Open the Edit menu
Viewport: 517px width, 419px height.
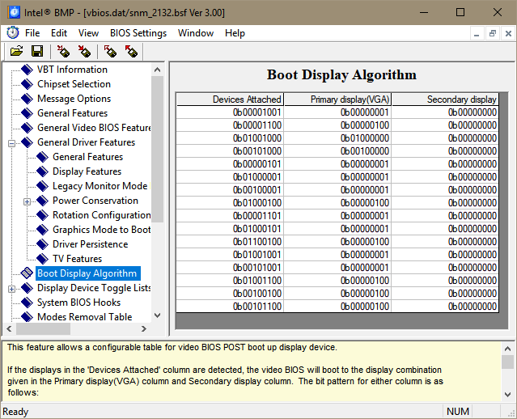point(59,33)
